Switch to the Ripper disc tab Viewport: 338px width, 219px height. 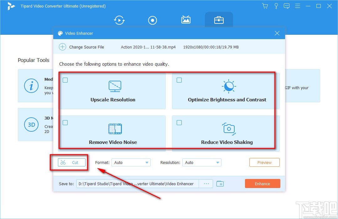pos(153,20)
